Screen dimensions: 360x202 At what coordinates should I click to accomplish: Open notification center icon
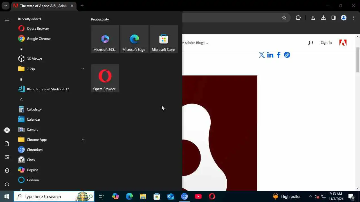351,196
